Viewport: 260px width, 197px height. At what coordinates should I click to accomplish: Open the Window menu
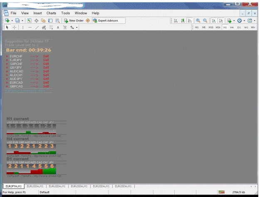[81, 13]
